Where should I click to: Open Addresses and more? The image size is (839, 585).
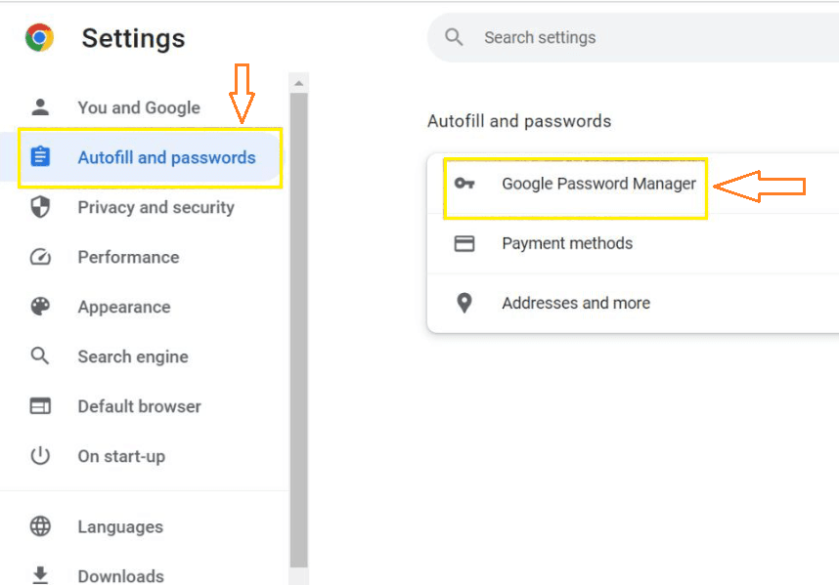633,303
